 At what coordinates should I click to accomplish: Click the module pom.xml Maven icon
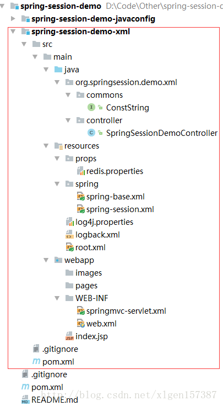[36, 361]
